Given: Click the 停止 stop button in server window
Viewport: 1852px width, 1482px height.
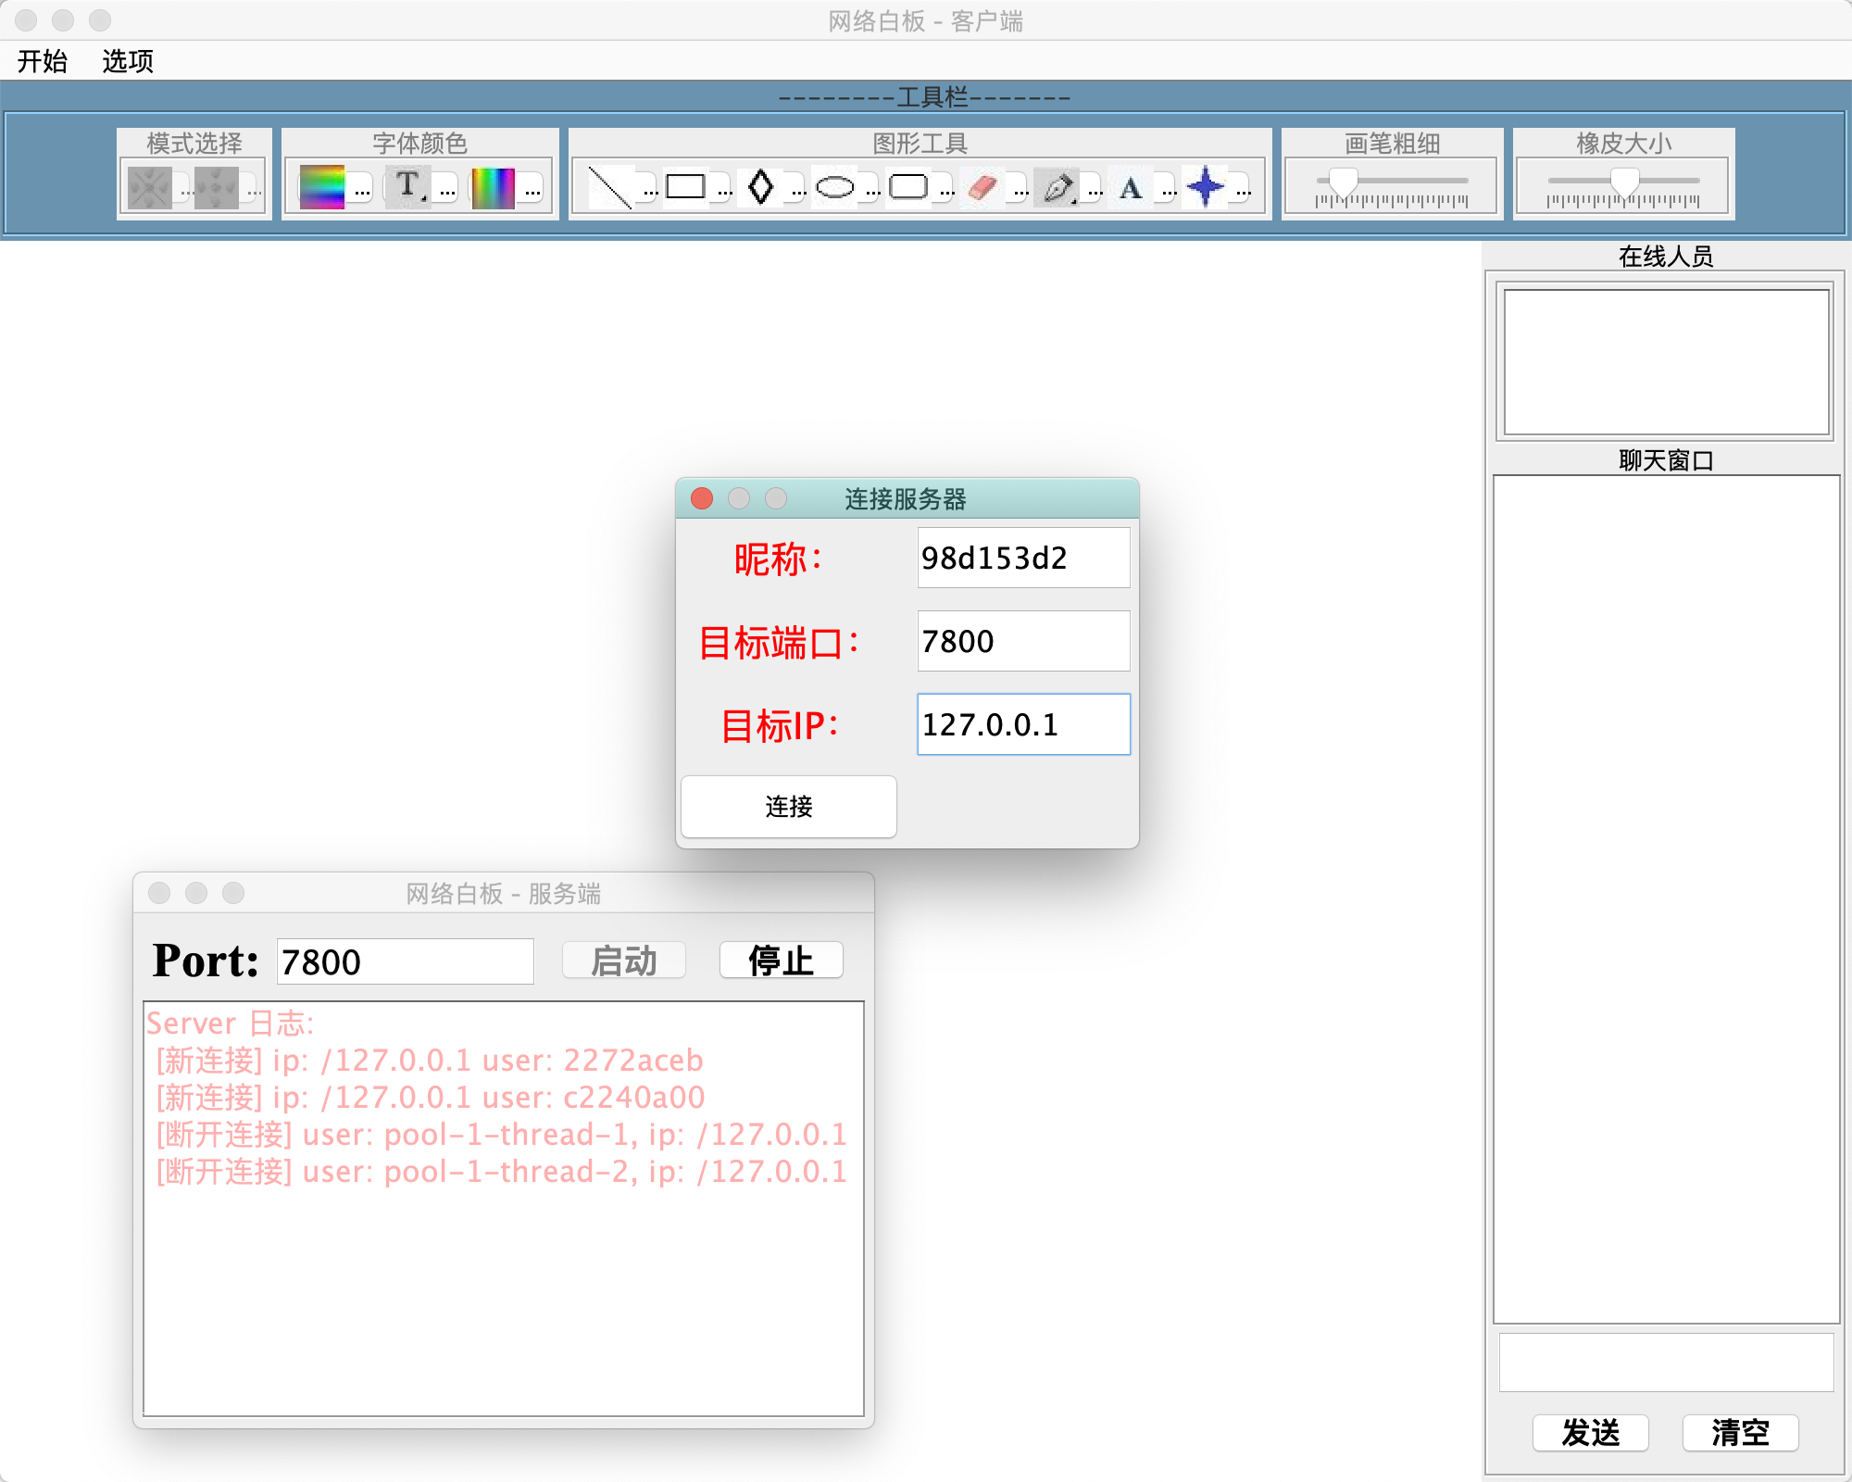Looking at the screenshot, I should [x=781, y=961].
